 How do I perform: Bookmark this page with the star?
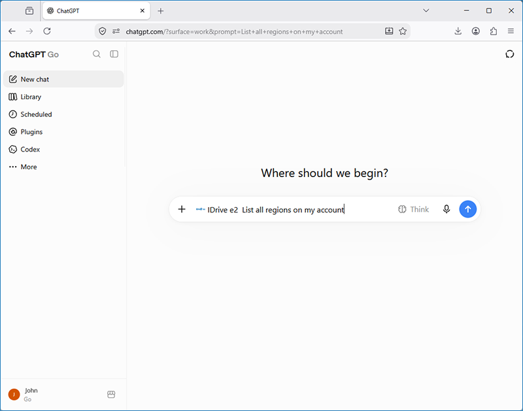coord(403,31)
